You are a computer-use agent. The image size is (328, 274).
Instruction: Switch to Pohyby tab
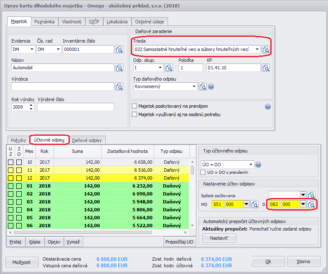pyautogui.click(x=18, y=140)
